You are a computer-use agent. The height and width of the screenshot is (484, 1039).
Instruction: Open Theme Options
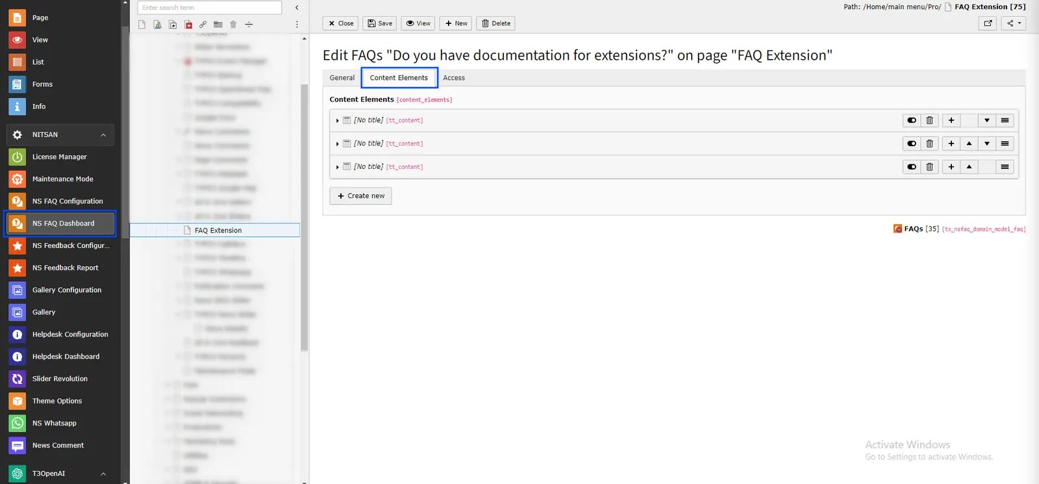click(x=60, y=401)
